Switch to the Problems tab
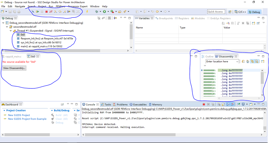Viewport: 269px width, 143px height. [120, 104]
